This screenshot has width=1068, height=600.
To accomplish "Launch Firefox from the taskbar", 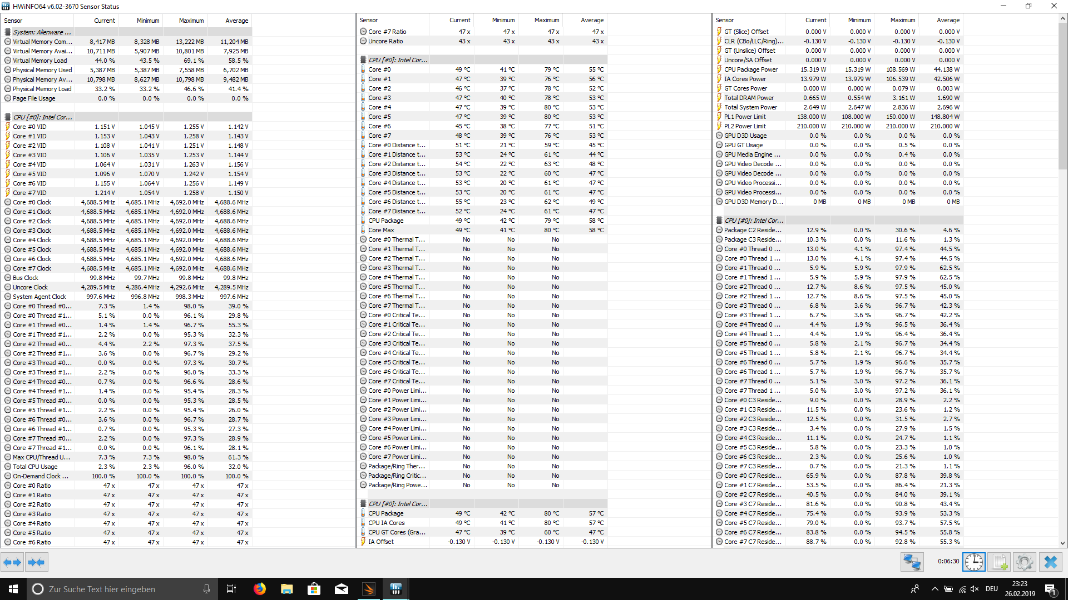I will pos(260,589).
